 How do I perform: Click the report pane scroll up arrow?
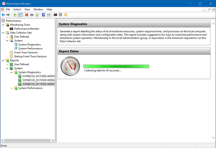pos(213,23)
